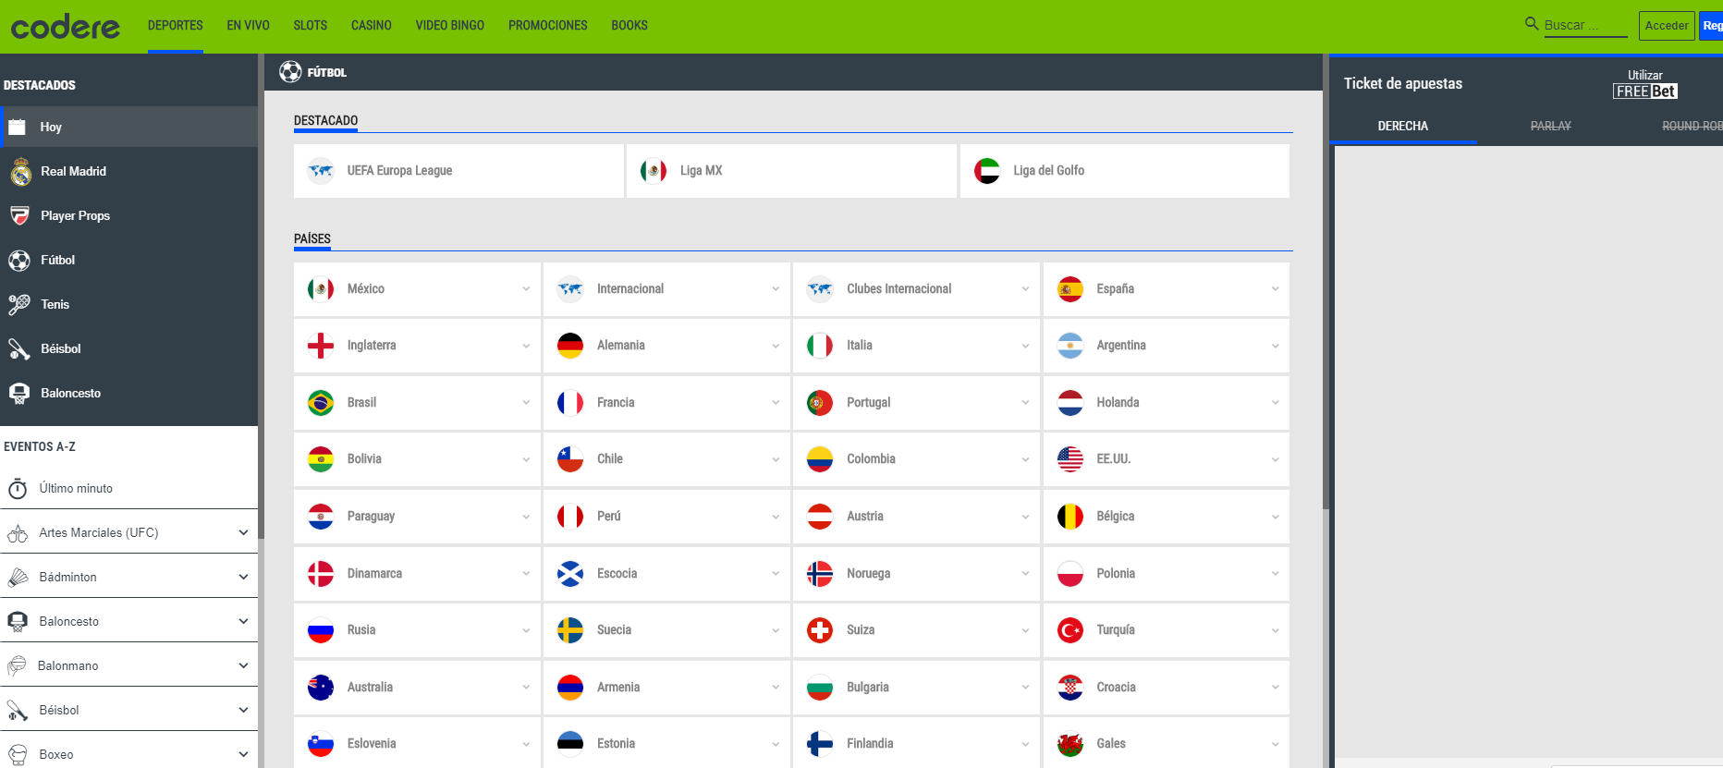
Task: Expand the Béisbol A-Z chevron
Action: coord(243,710)
